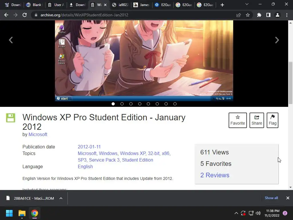
Task: Open Windows Start menu
Action: (9, 213)
